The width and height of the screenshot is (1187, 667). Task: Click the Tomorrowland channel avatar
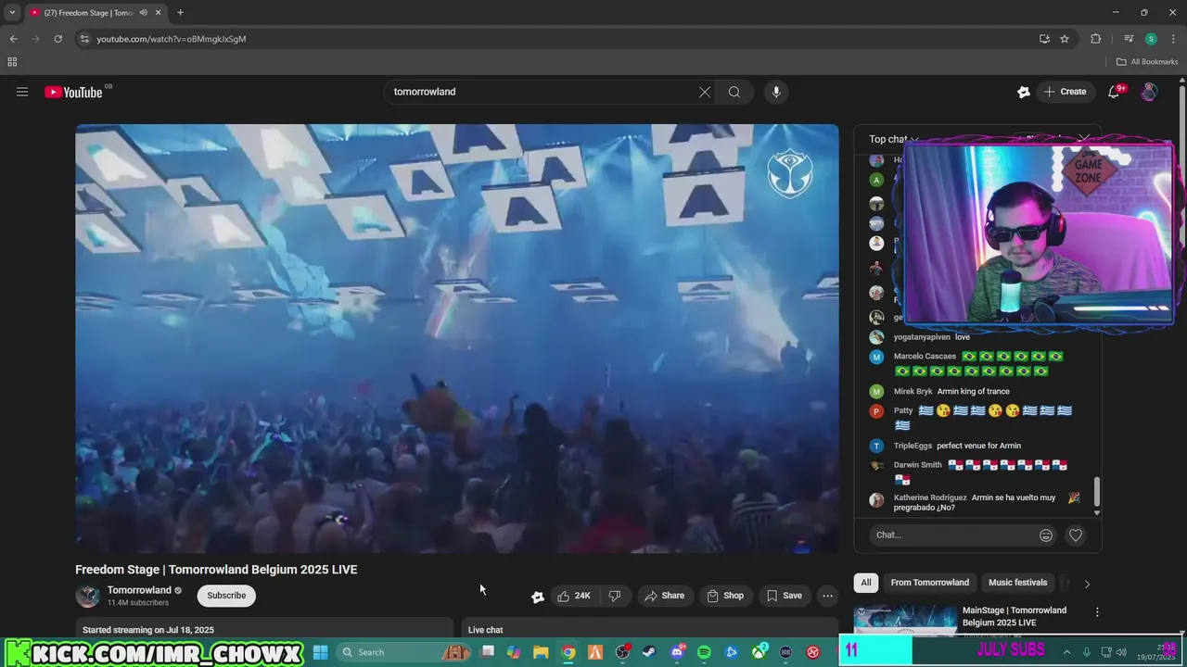pyautogui.click(x=87, y=596)
